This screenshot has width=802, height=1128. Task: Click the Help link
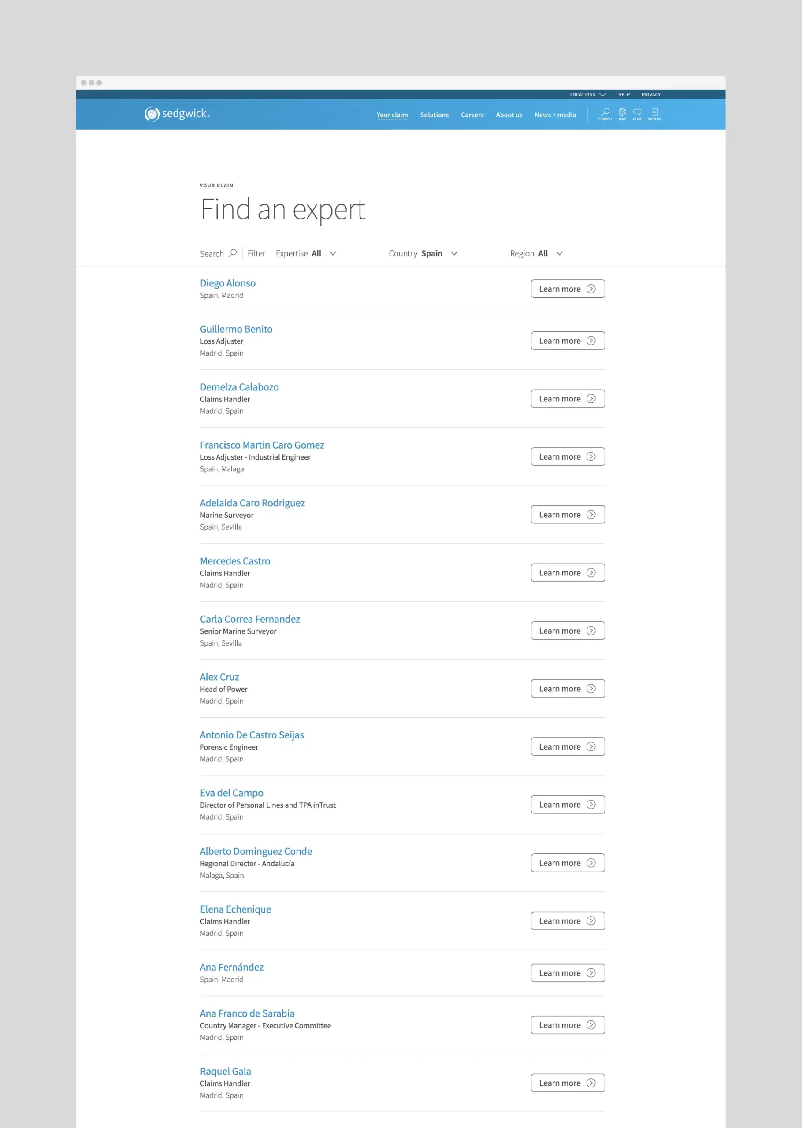click(x=624, y=94)
